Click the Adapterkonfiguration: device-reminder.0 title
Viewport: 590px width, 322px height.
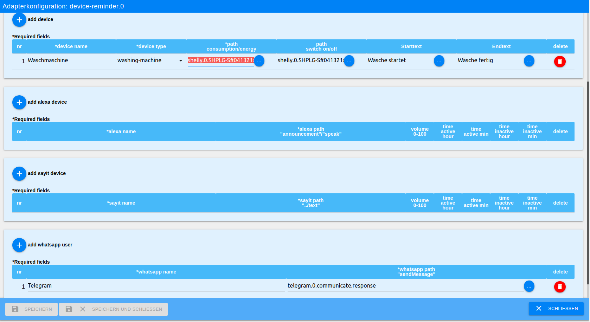(63, 6)
